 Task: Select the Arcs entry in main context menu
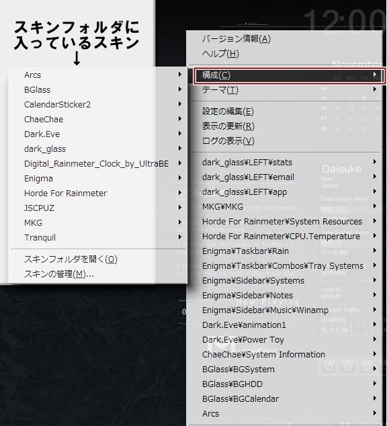click(x=285, y=413)
